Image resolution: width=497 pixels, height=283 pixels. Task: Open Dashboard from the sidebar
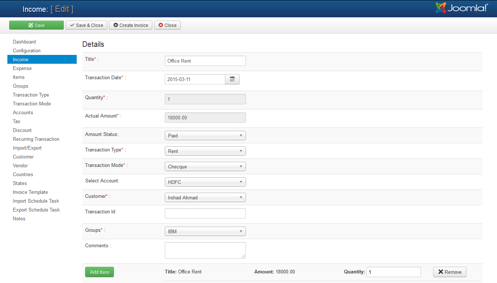click(x=24, y=42)
